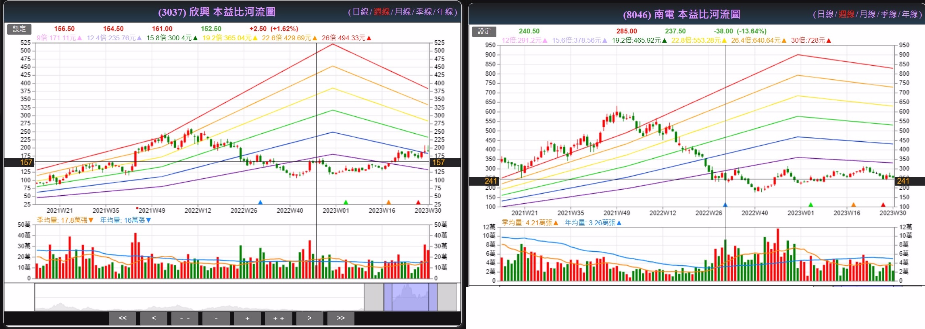Click blue triangle marker on 欣興 time axis

point(260,202)
